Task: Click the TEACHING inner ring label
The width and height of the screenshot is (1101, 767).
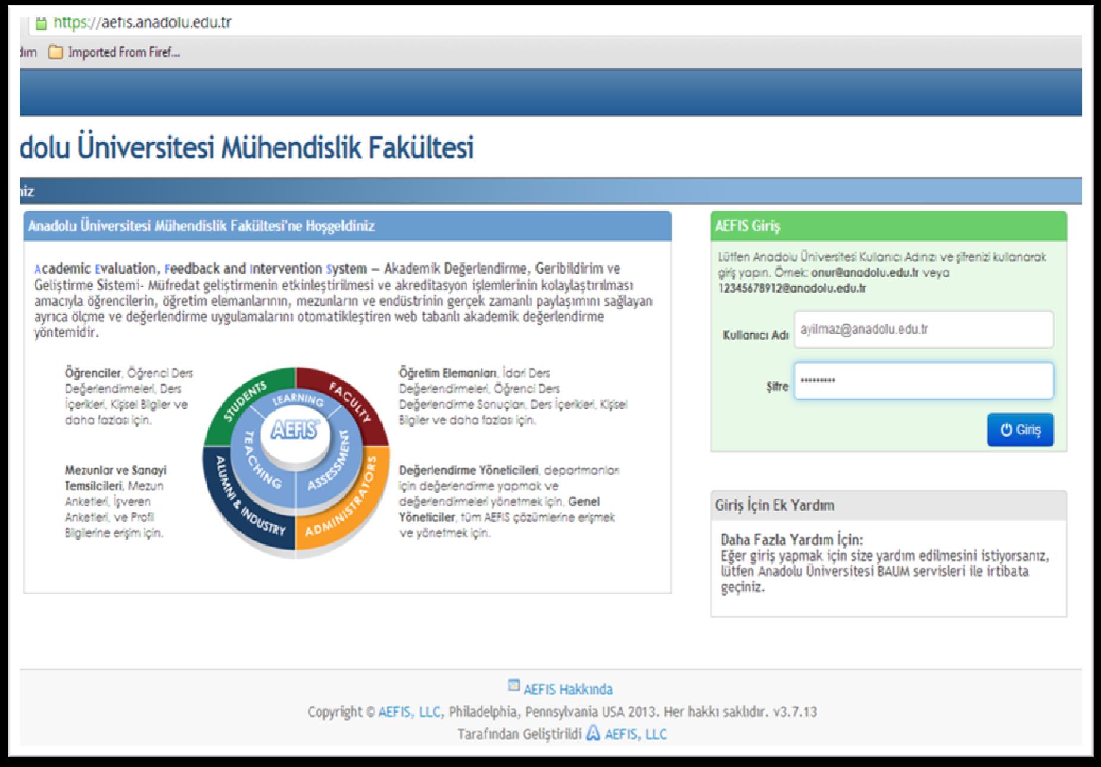Action: tap(262, 459)
